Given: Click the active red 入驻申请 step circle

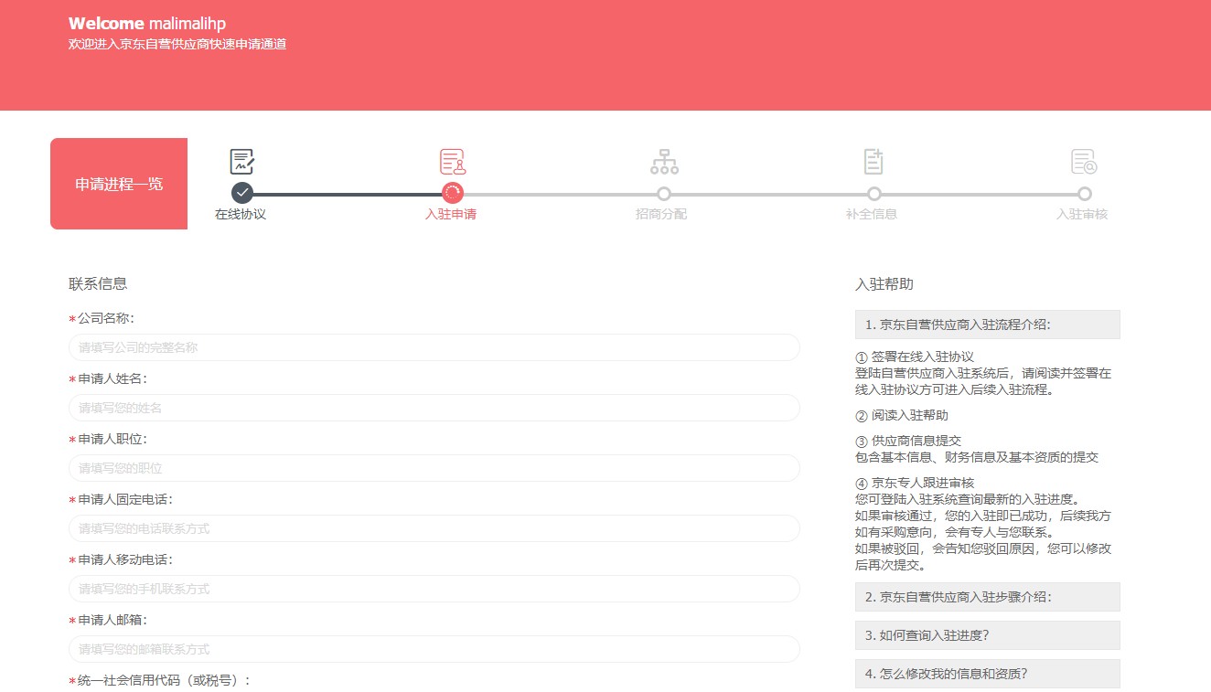Looking at the screenshot, I should [453, 193].
